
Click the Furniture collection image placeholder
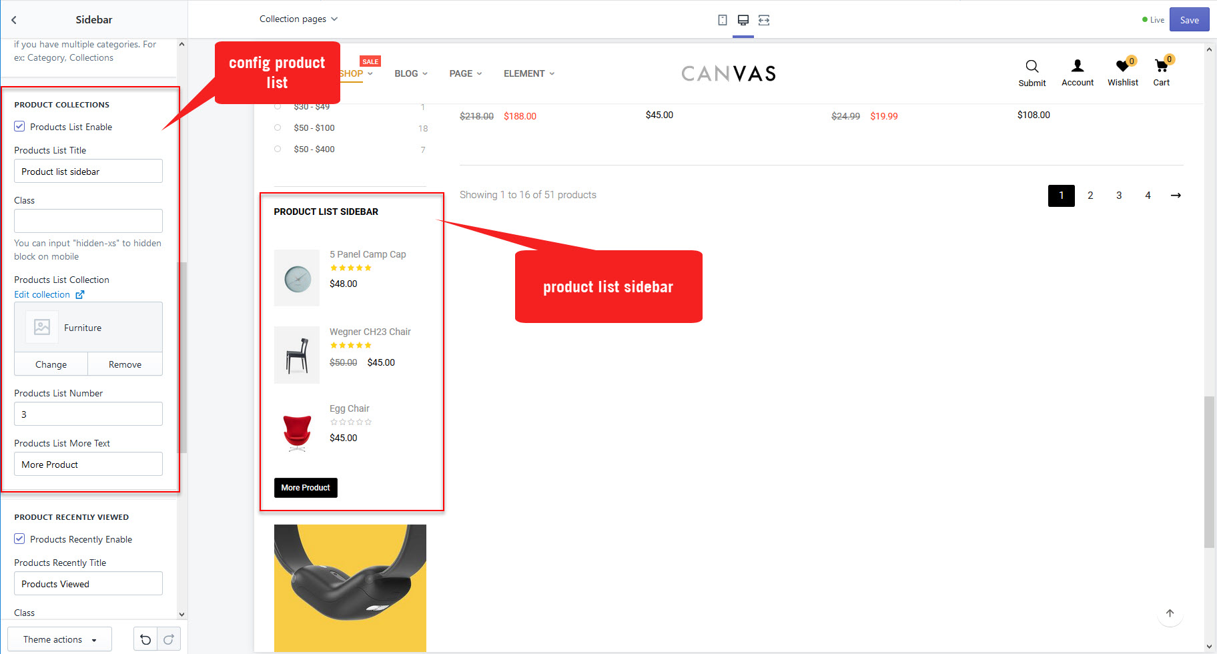click(42, 327)
